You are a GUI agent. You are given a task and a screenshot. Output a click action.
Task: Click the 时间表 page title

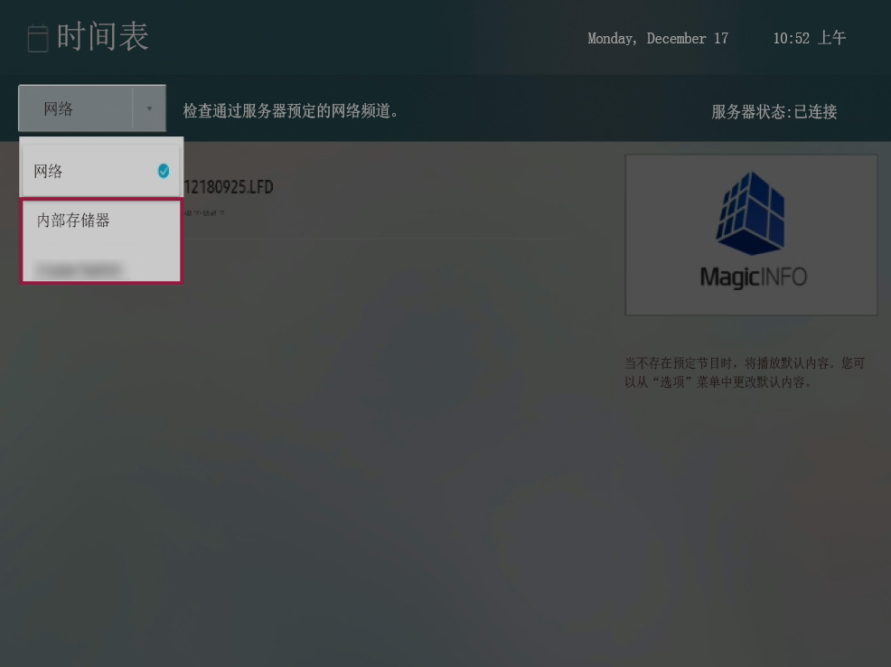[102, 37]
